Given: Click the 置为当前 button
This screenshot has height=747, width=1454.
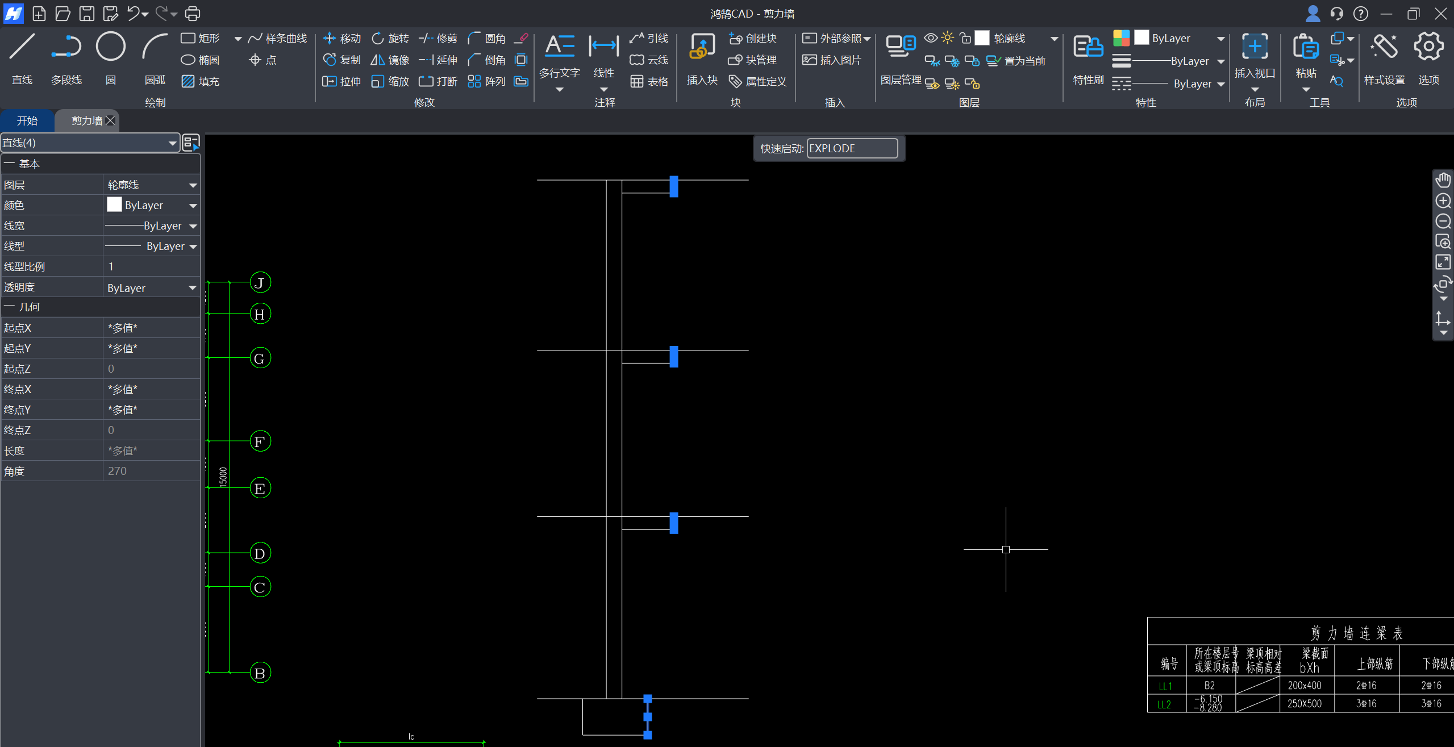Looking at the screenshot, I should (x=1016, y=61).
